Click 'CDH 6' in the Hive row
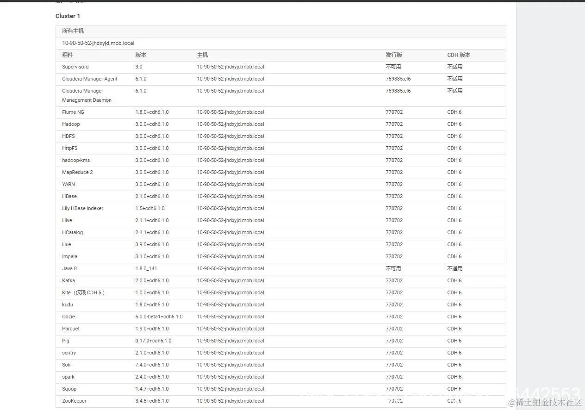This screenshot has width=585, height=410. coord(454,221)
